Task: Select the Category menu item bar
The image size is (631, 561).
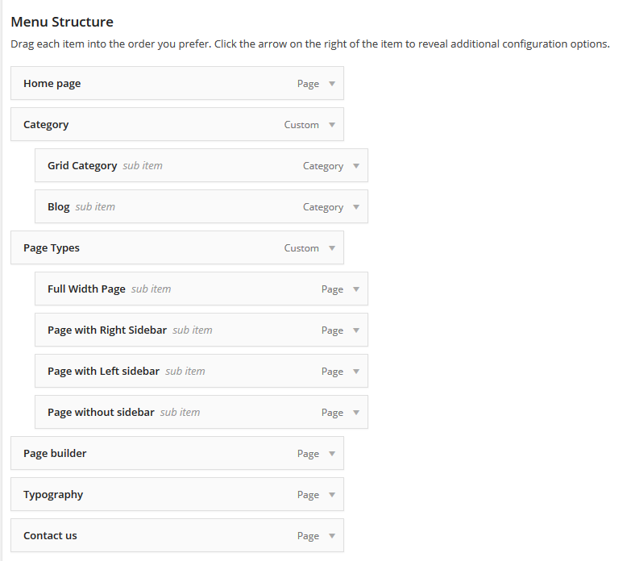Action: pyautogui.click(x=177, y=124)
